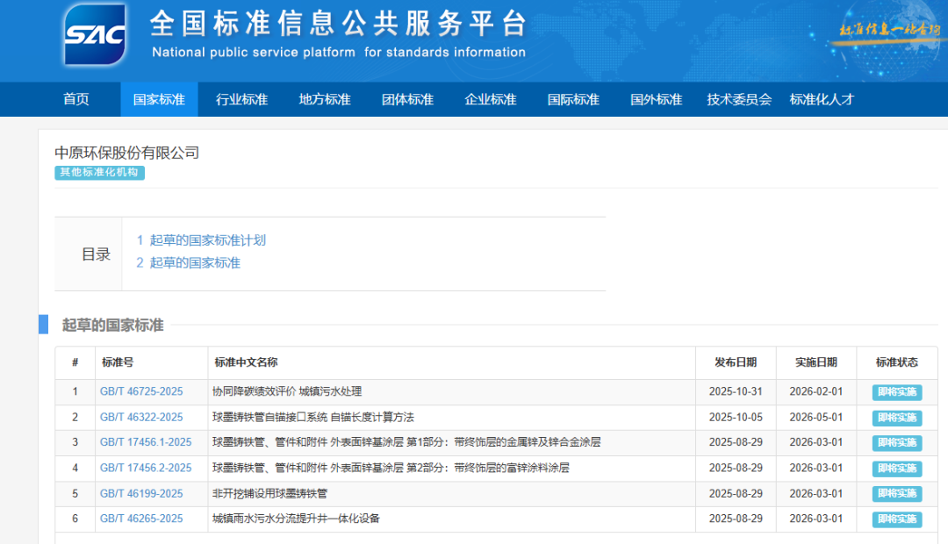Open the 地方标准 menu item
Viewport: 948px width, 544px height.
325,99
